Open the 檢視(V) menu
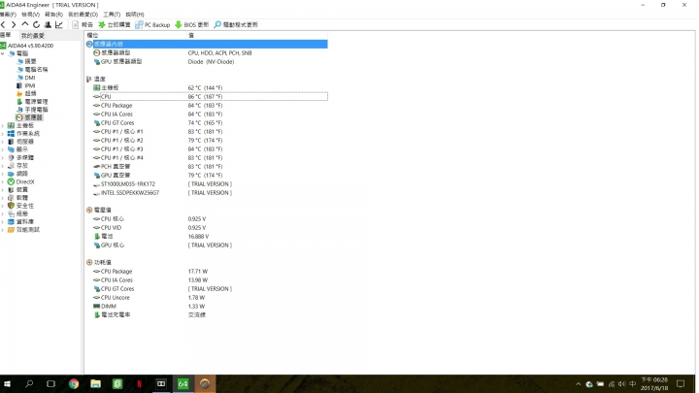Screen dimensions: 699x393 (x=30, y=15)
